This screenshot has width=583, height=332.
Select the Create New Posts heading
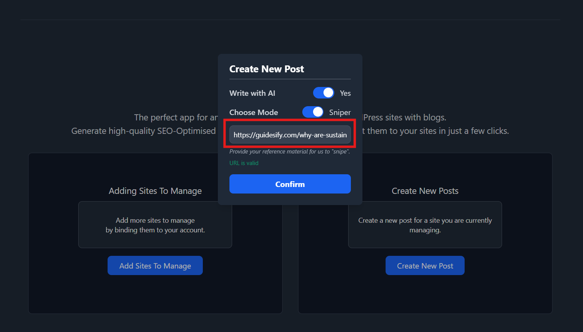click(x=425, y=191)
